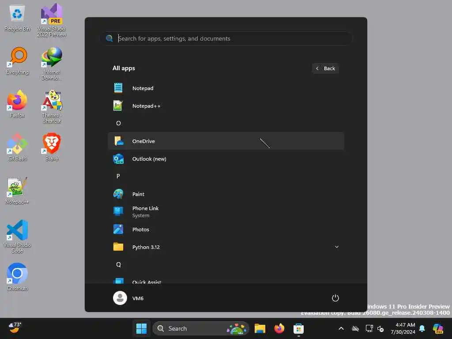Launch Notepad++ from All apps list
This screenshot has height=339, width=452.
226,106
